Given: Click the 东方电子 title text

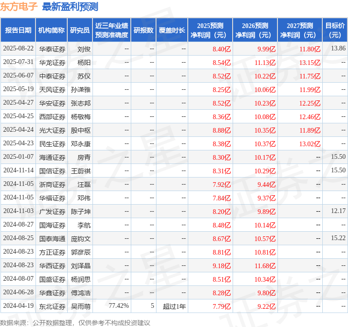Looking at the screenshot, I should tap(19, 7).
